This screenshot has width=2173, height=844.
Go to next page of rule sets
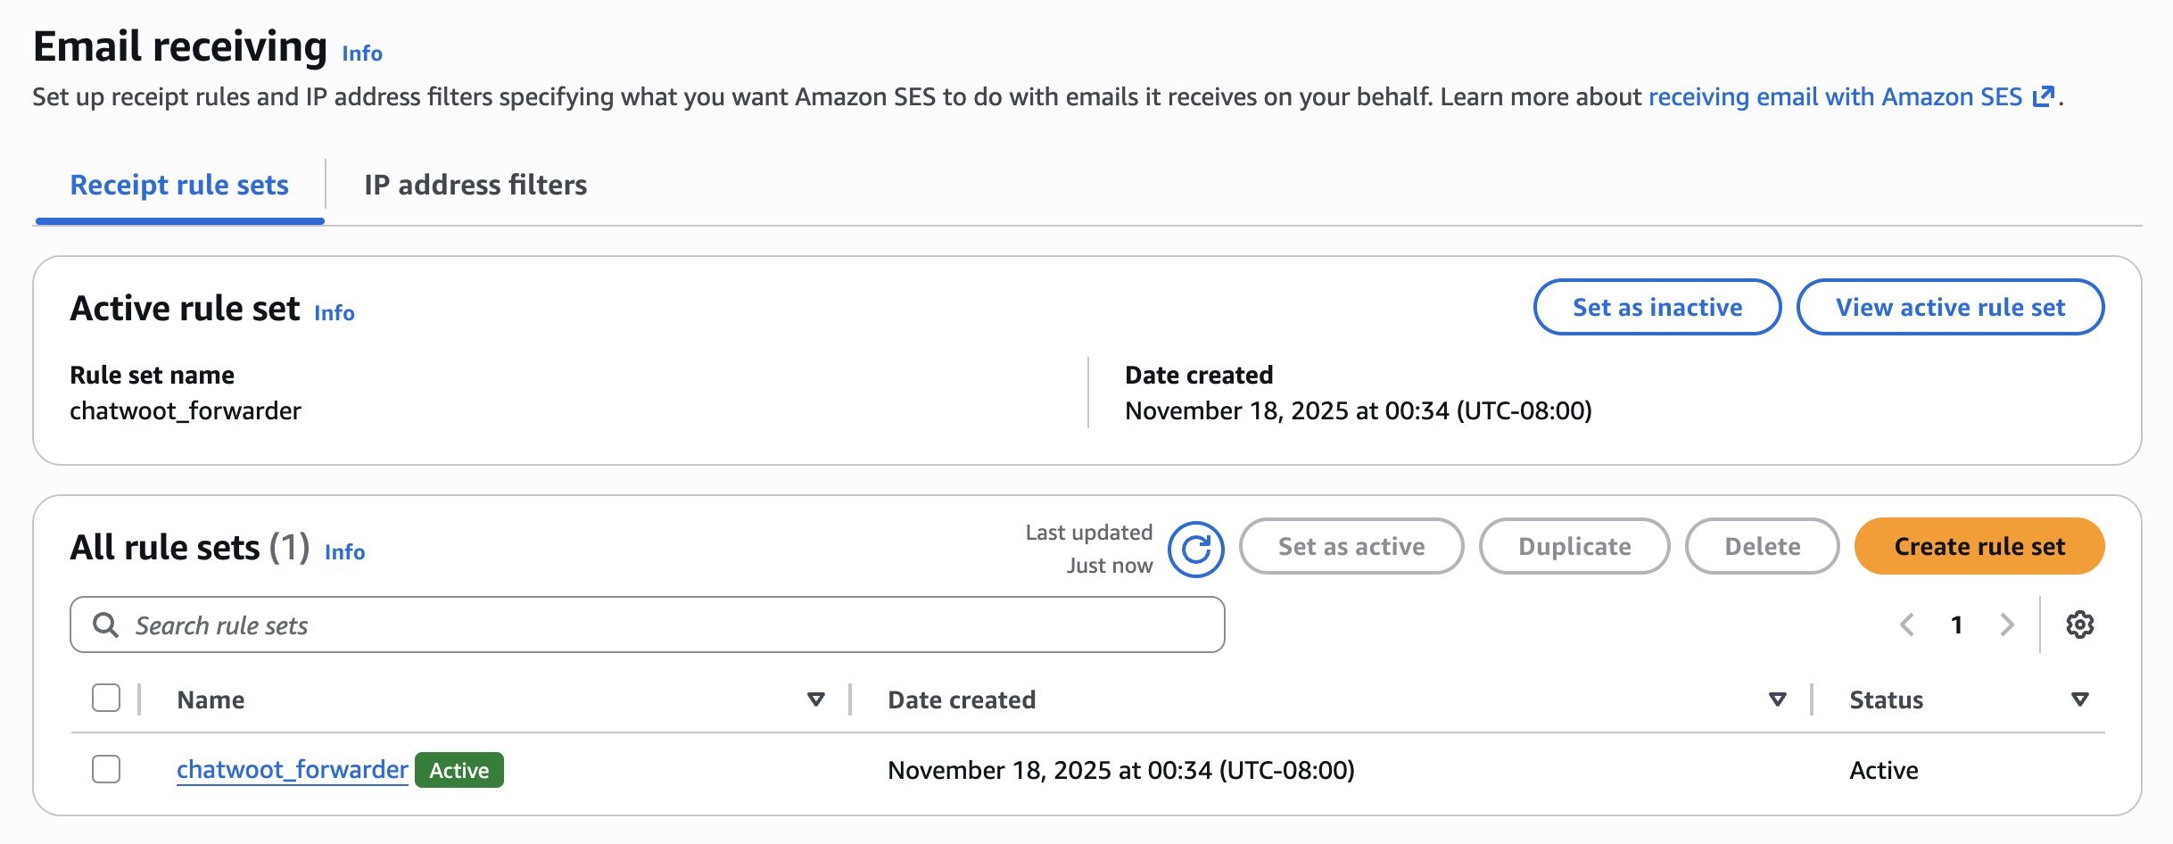pos(2008,625)
